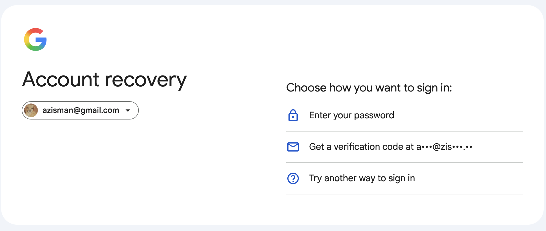Expand the account switcher dropdown arrow
546x231 pixels.
click(128, 110)
